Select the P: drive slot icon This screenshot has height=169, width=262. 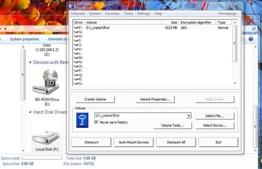coord(76,71)
